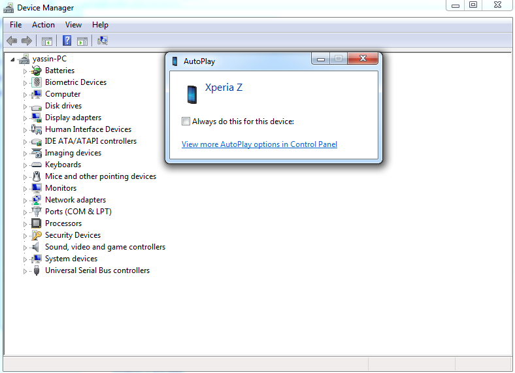Image resolution: width=515 pixels, height=373 pixels.
Task: Open Help via the blue question mark icon
Action: tap(67, 41)
